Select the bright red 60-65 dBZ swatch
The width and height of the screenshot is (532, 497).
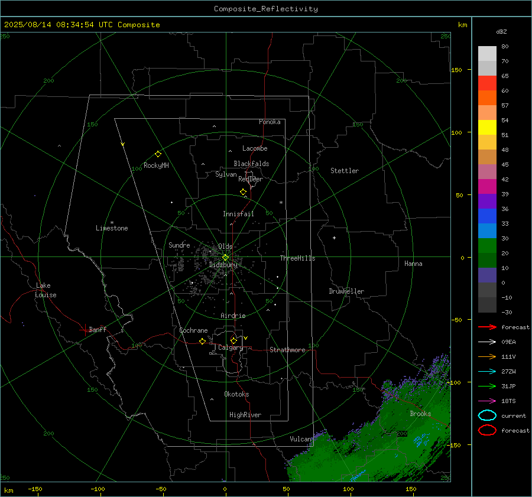487,83
